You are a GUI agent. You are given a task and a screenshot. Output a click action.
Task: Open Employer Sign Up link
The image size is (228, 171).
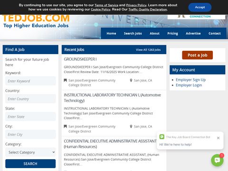(191, 80)
